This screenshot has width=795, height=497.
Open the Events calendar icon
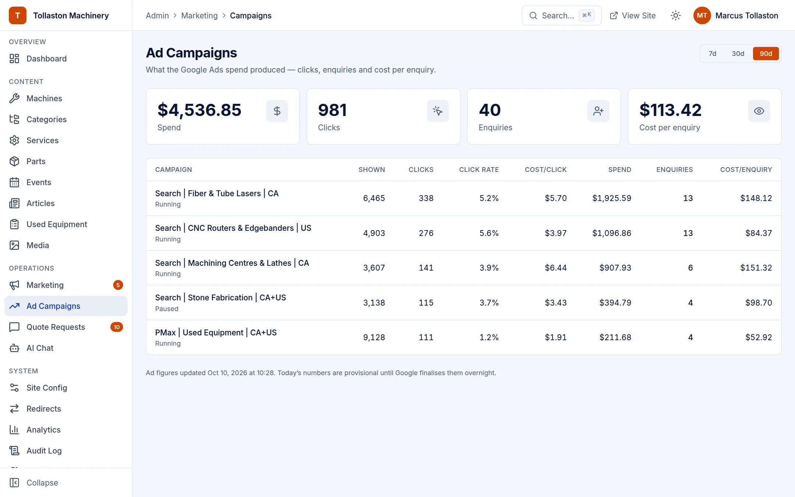tap(14, 182)
